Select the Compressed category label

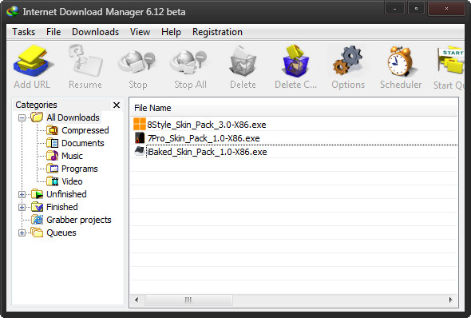coord(85,130)
